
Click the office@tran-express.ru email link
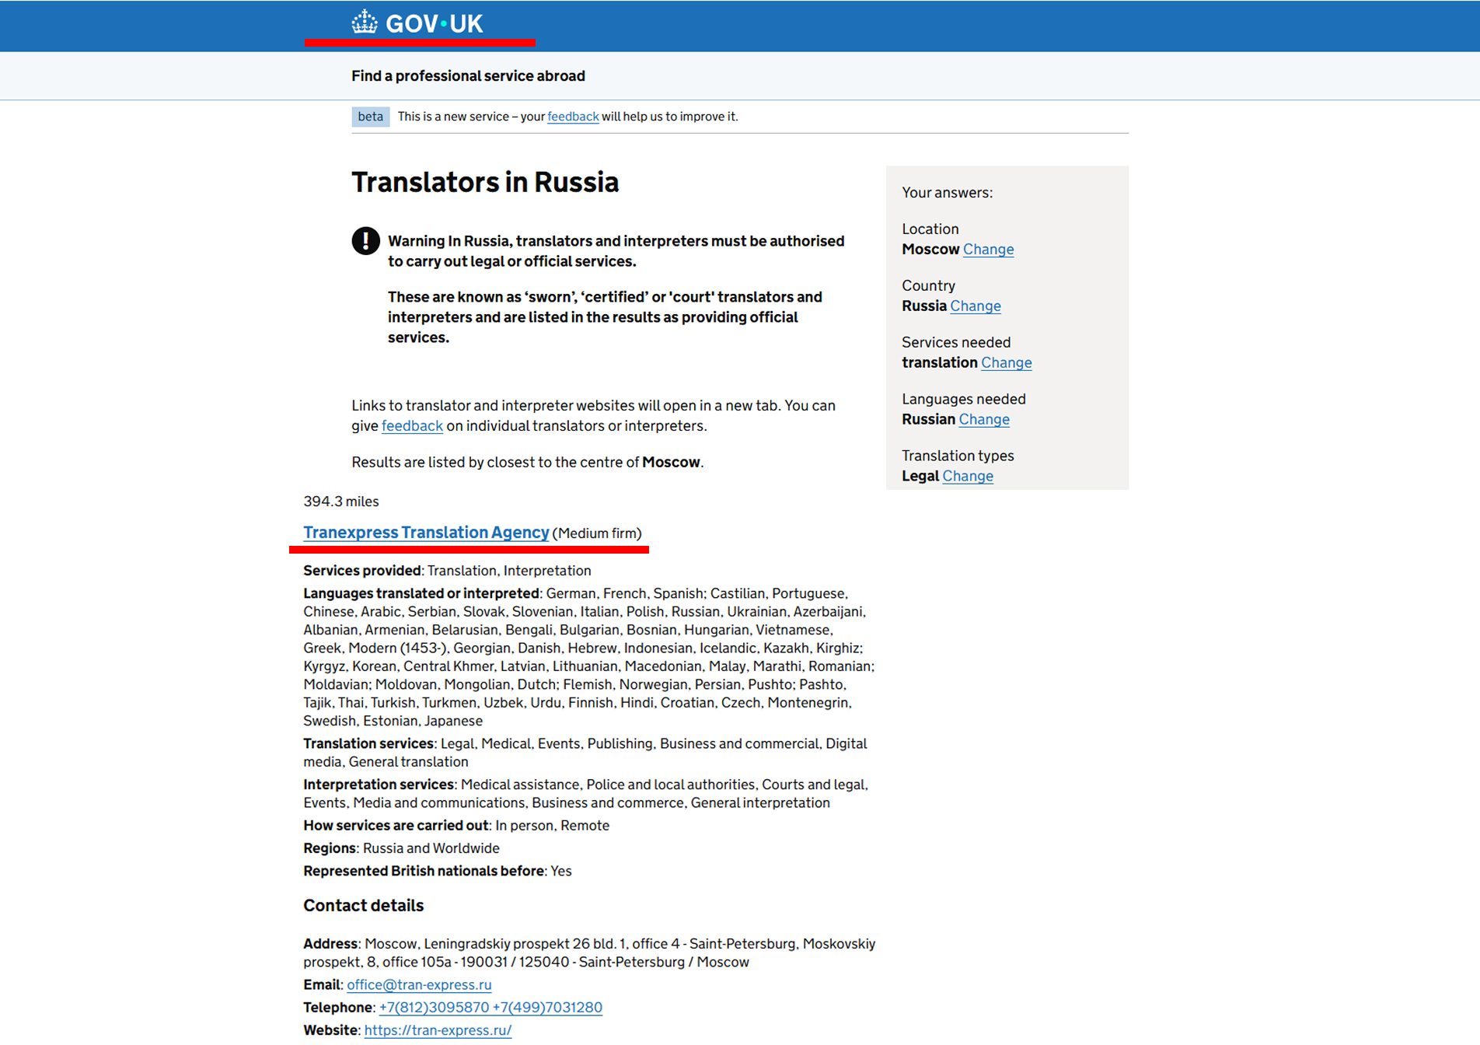[x=419, y=985]
